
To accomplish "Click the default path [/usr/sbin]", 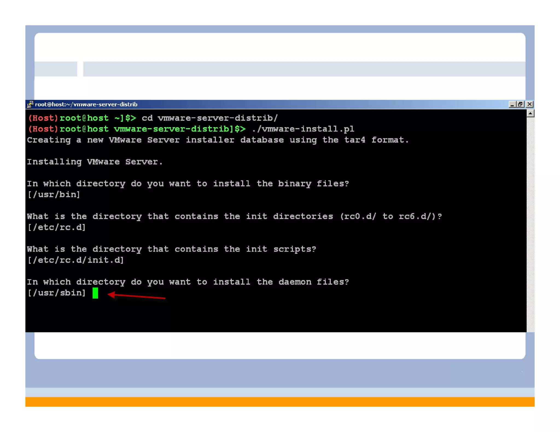I will click(x=57, y=293).
